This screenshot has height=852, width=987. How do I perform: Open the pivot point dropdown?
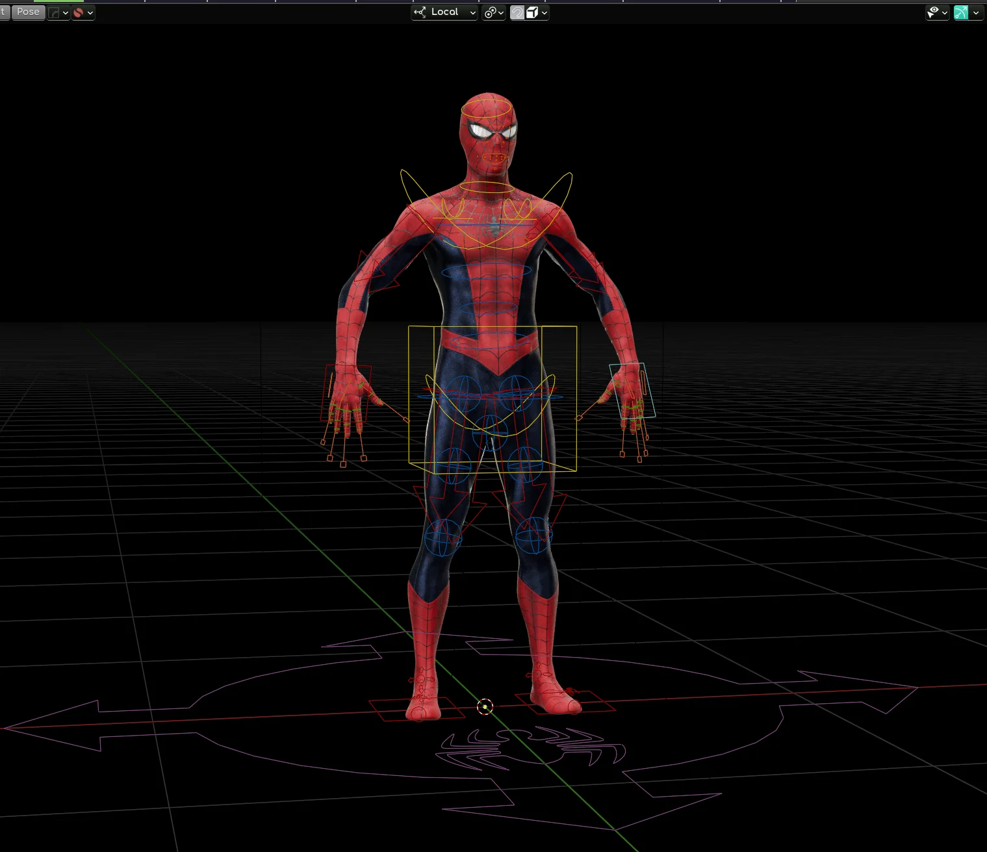point(500,12)
